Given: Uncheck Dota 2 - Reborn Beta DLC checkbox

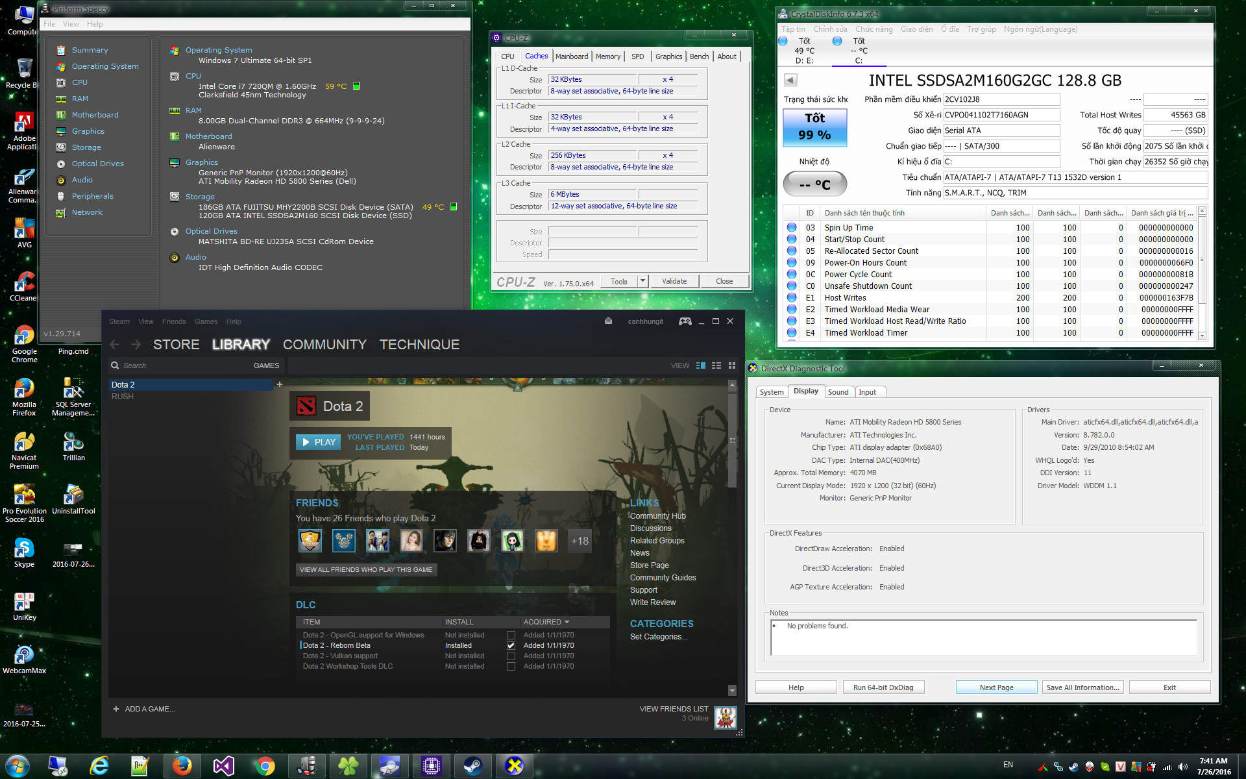Looking at the screenshot, I should coord(511,645).
